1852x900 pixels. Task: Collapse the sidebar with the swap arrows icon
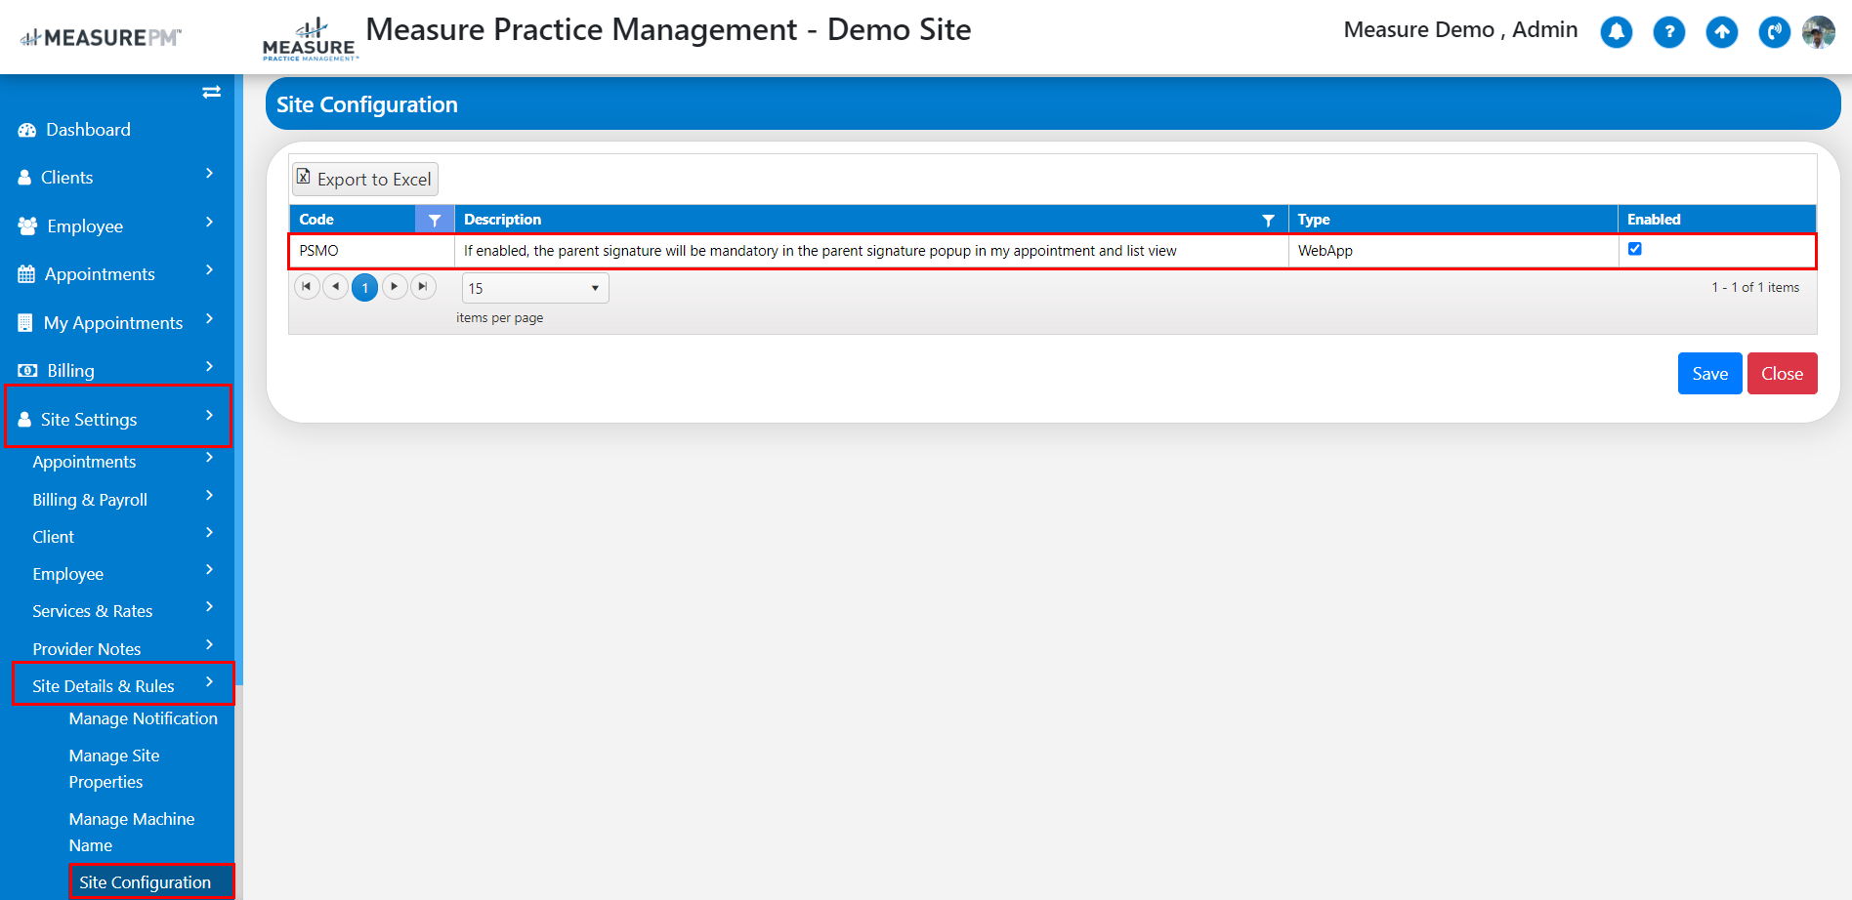coord(211,92)
